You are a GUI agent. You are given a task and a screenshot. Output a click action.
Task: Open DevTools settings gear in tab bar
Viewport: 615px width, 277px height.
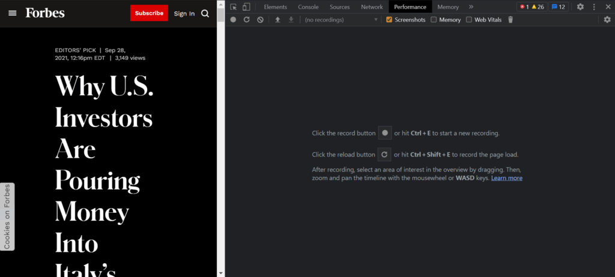581,7
